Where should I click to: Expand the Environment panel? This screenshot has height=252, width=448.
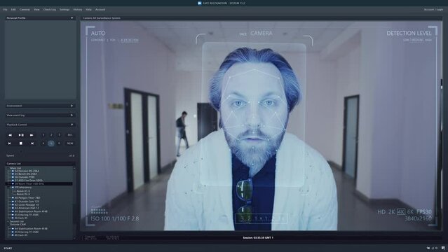[x=72, y=106]
